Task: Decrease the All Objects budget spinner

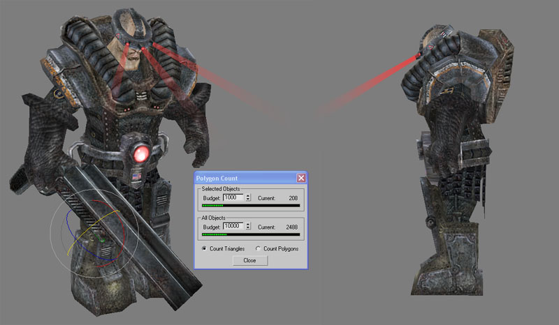Action: (x=248, y=228)
